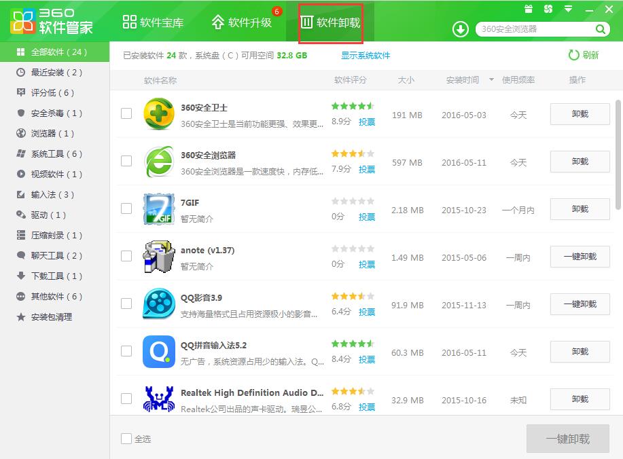Click the 7GIF app icon
Screen dimensions: 623x459
point(159,209)
